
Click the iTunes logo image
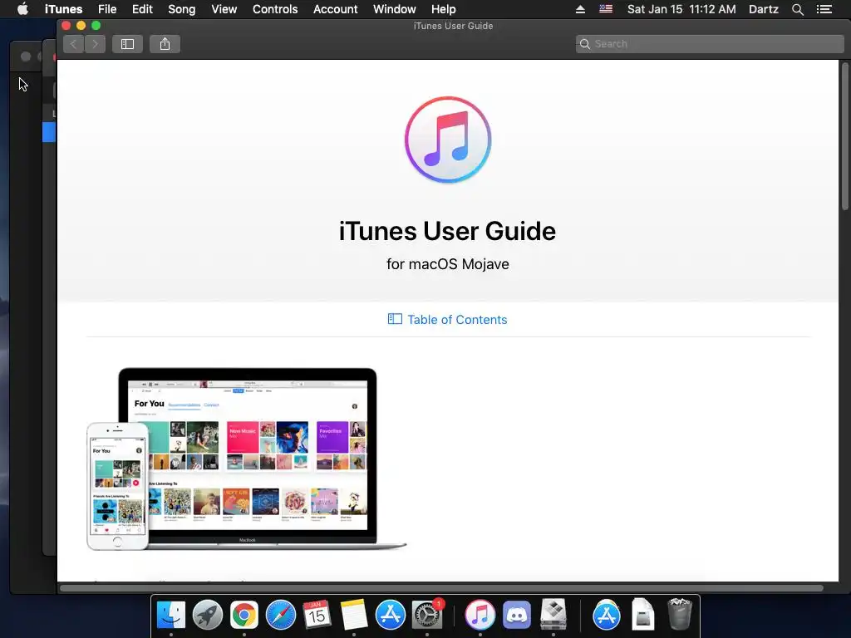click(448, 140)
